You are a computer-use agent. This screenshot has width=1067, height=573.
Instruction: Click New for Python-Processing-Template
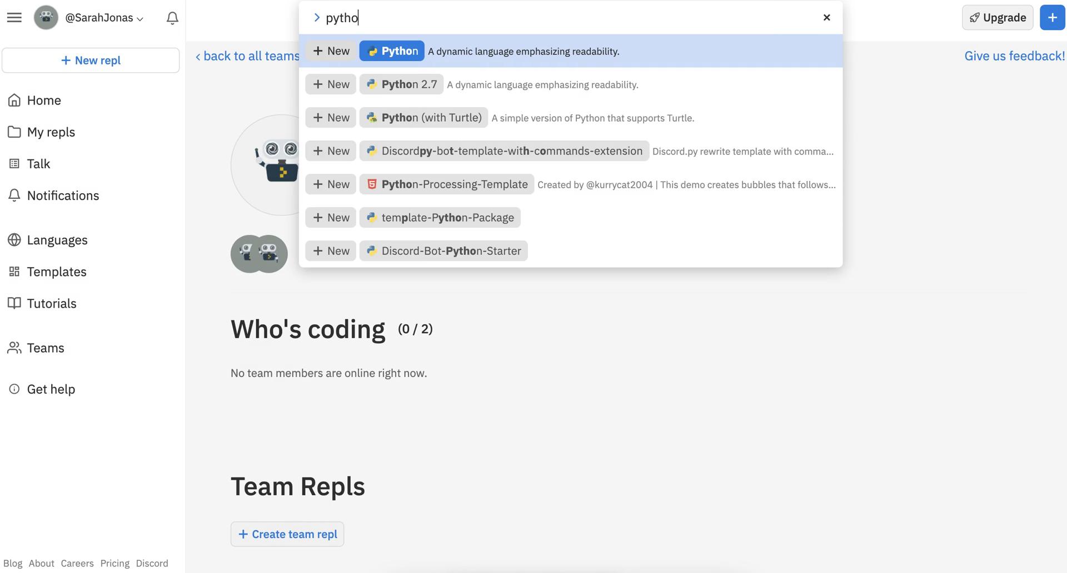coord(331,184)
